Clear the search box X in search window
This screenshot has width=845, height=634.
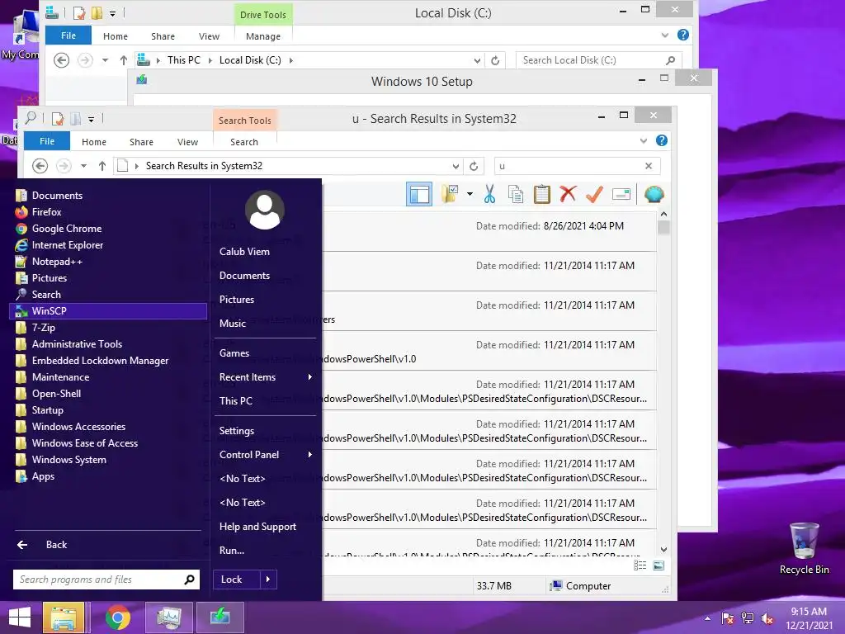coord(649,166)
